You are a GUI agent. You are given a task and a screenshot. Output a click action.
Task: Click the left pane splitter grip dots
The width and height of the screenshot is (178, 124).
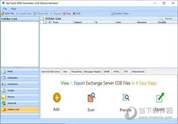pos(19,67)
